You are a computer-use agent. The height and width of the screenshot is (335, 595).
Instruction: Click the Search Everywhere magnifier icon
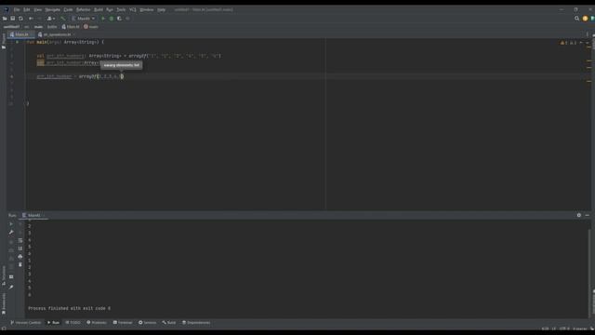pos(576,19)
